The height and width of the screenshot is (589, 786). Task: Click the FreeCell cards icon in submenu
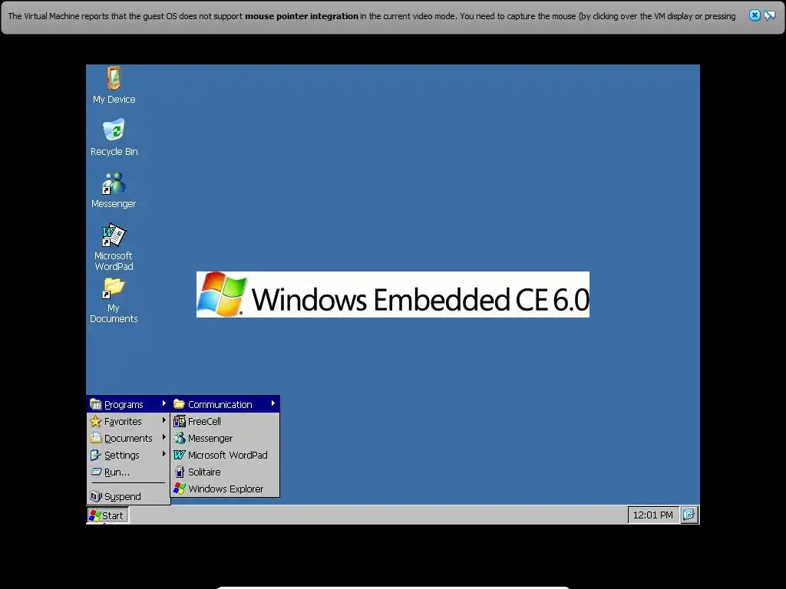[180, 421]
